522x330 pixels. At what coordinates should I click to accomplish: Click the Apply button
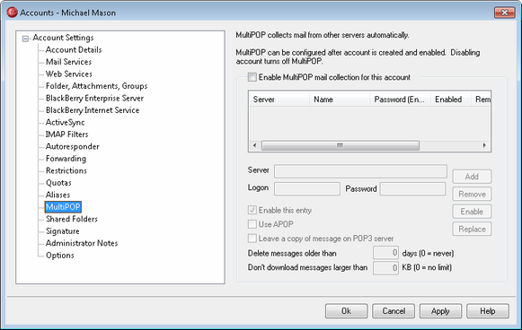(440, 311)
